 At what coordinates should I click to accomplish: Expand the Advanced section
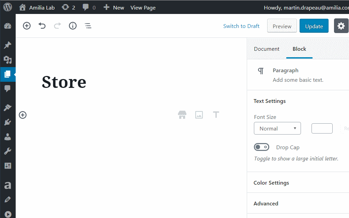tap(266, 204)
